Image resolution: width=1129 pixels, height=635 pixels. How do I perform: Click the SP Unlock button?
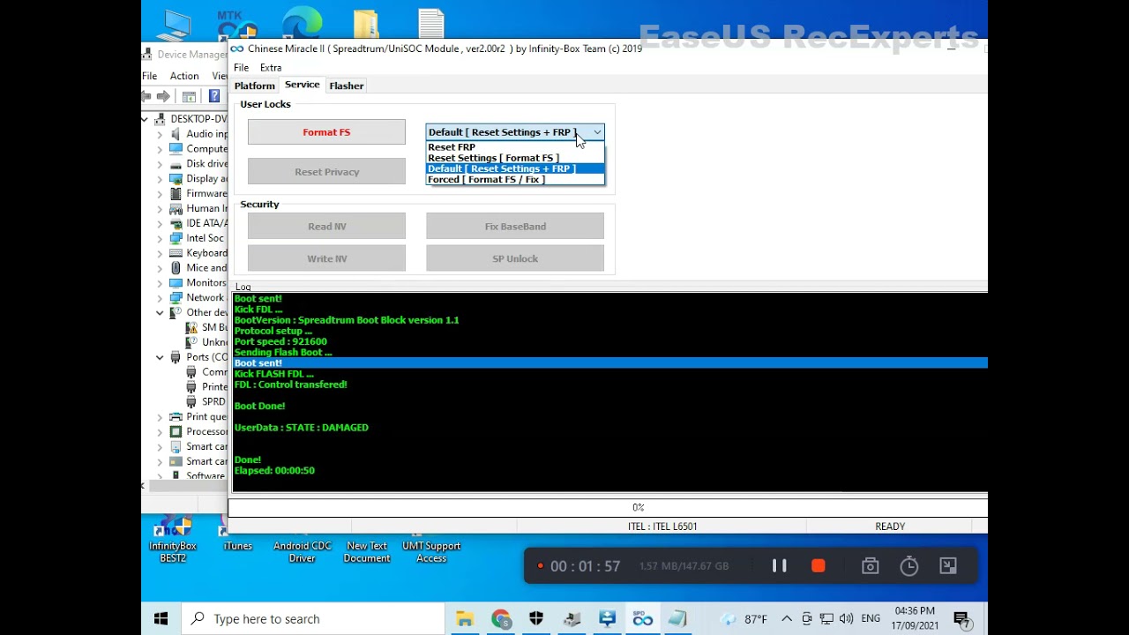click(515, 258)
